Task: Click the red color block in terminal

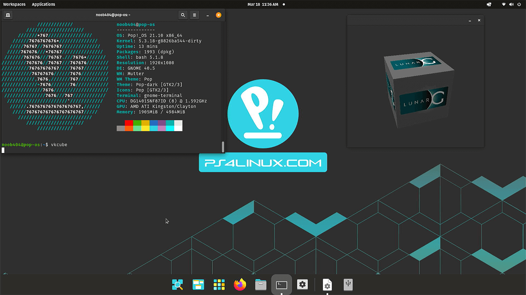Action: point(129,123)
